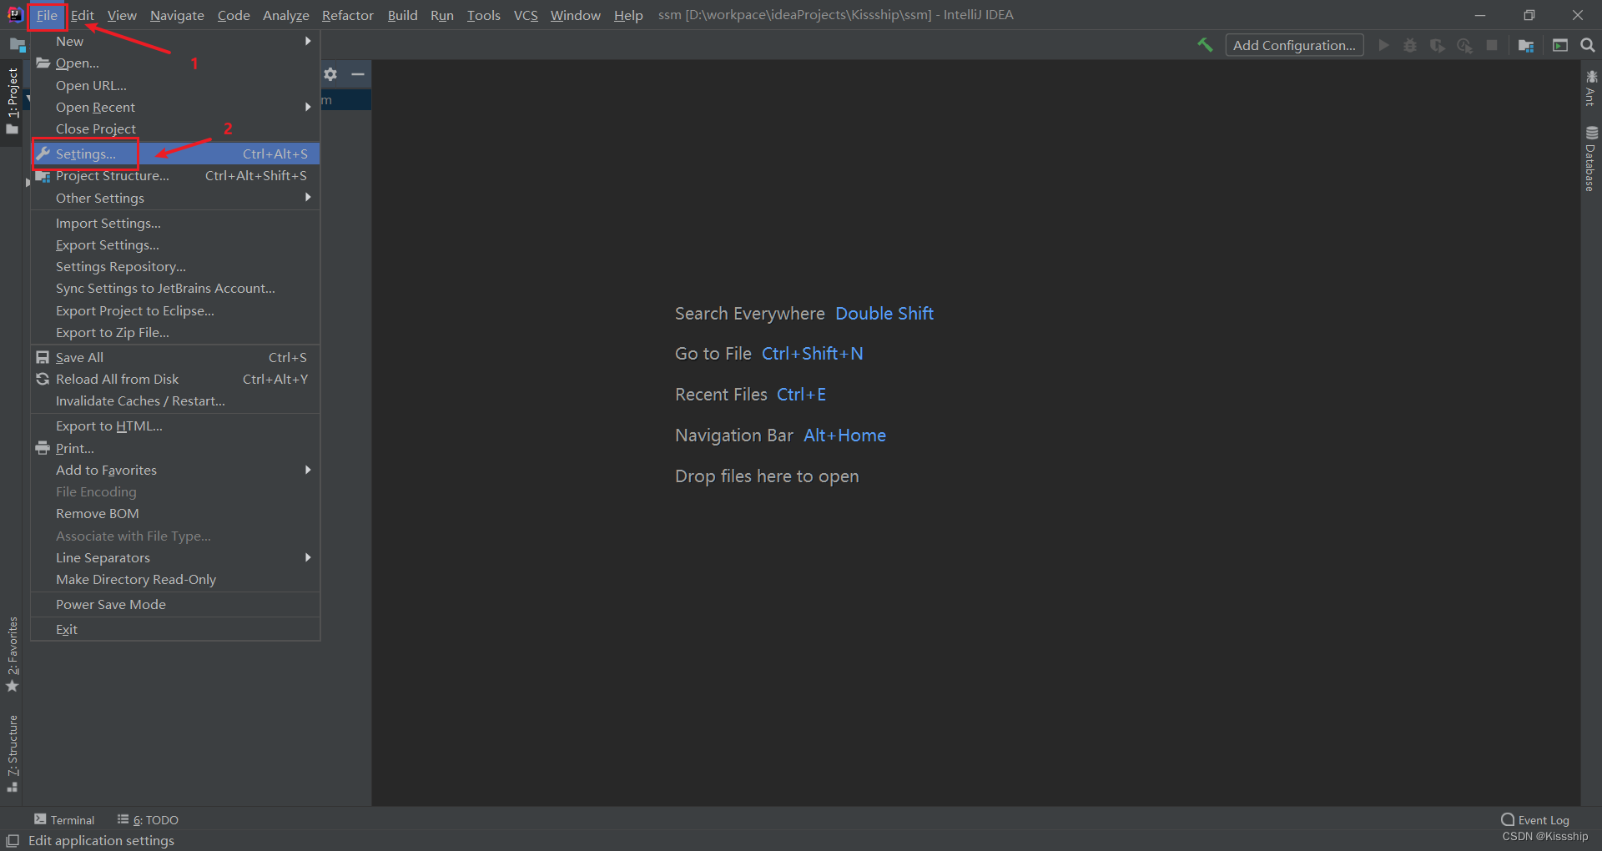Open Project Structure from the toolbar icon
This screenshot has width=1602, height=851.
pyautogui.click(x=1526, y=45)
